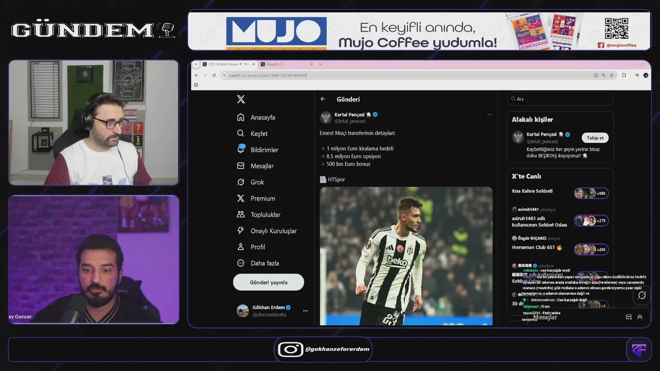Bookmark page with the star icon
This screenshot has height=371, width=660.
[612, 75]
